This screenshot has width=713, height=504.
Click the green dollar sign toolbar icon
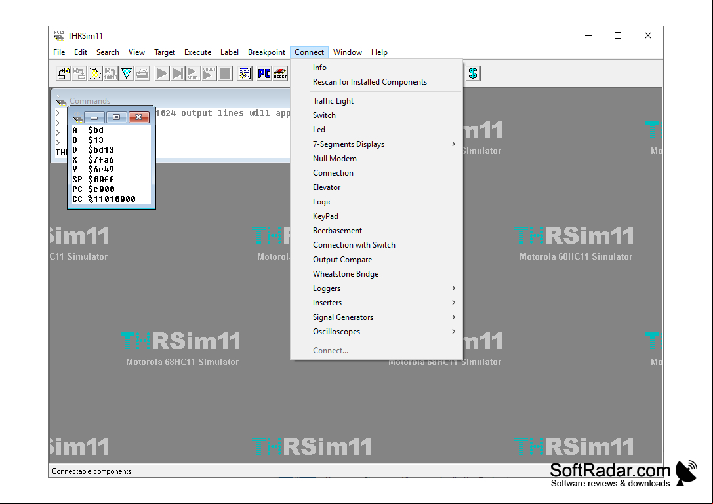coord(473,73)
